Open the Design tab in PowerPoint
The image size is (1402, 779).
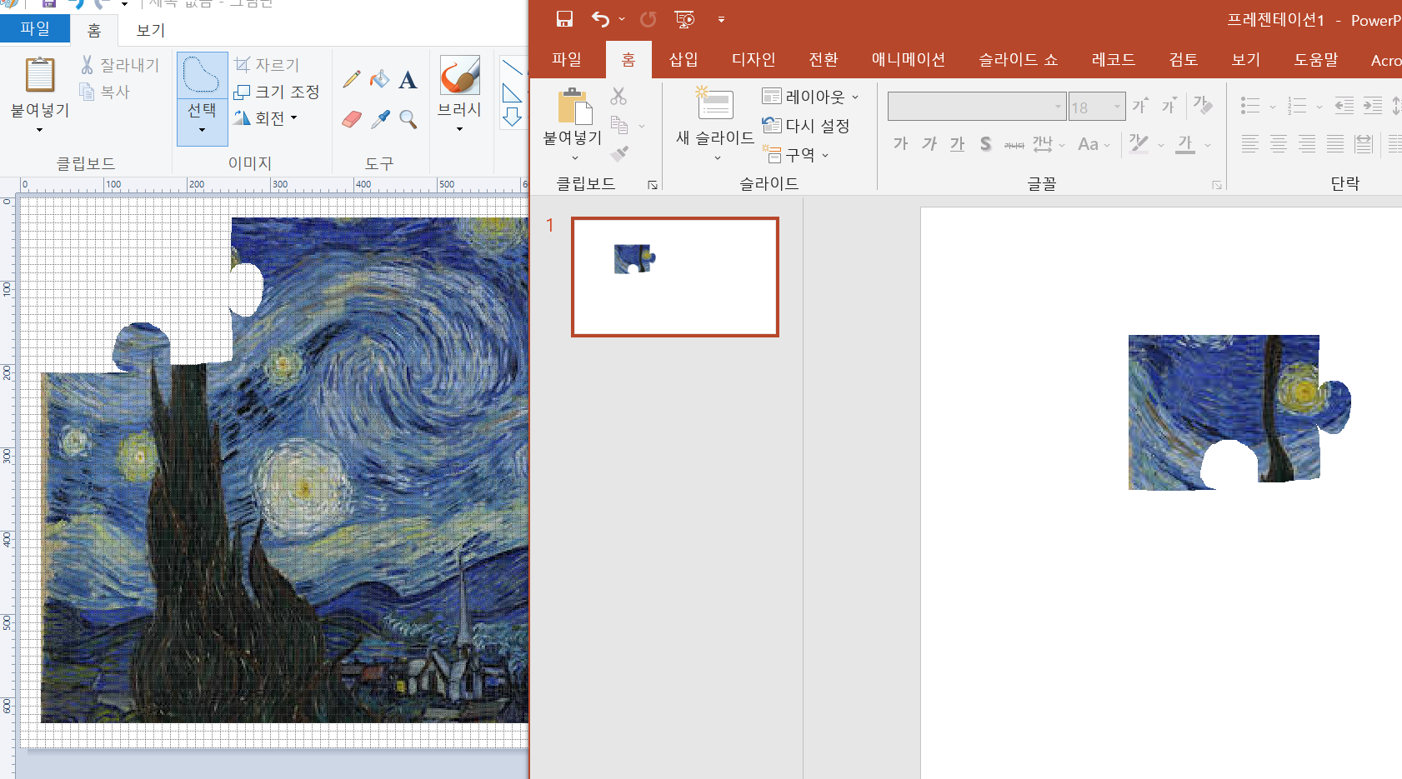(754, 59)
